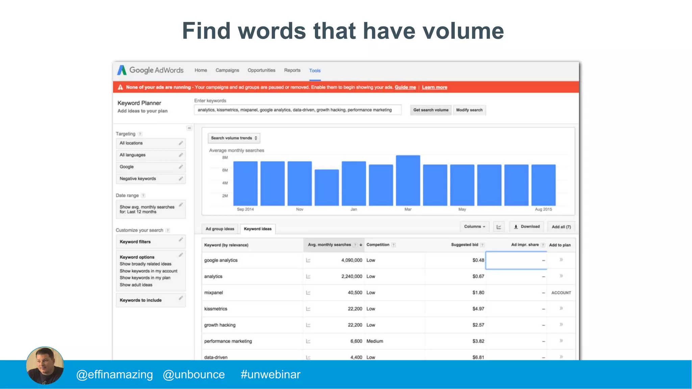Add analytics keyword to plan with arrow icon
The image size is (692, 389).
pos(561,276)
